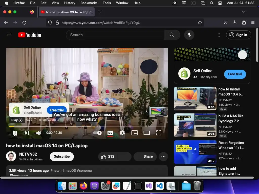Skip to the next video

pyautogui.click(x=27, y=133)
